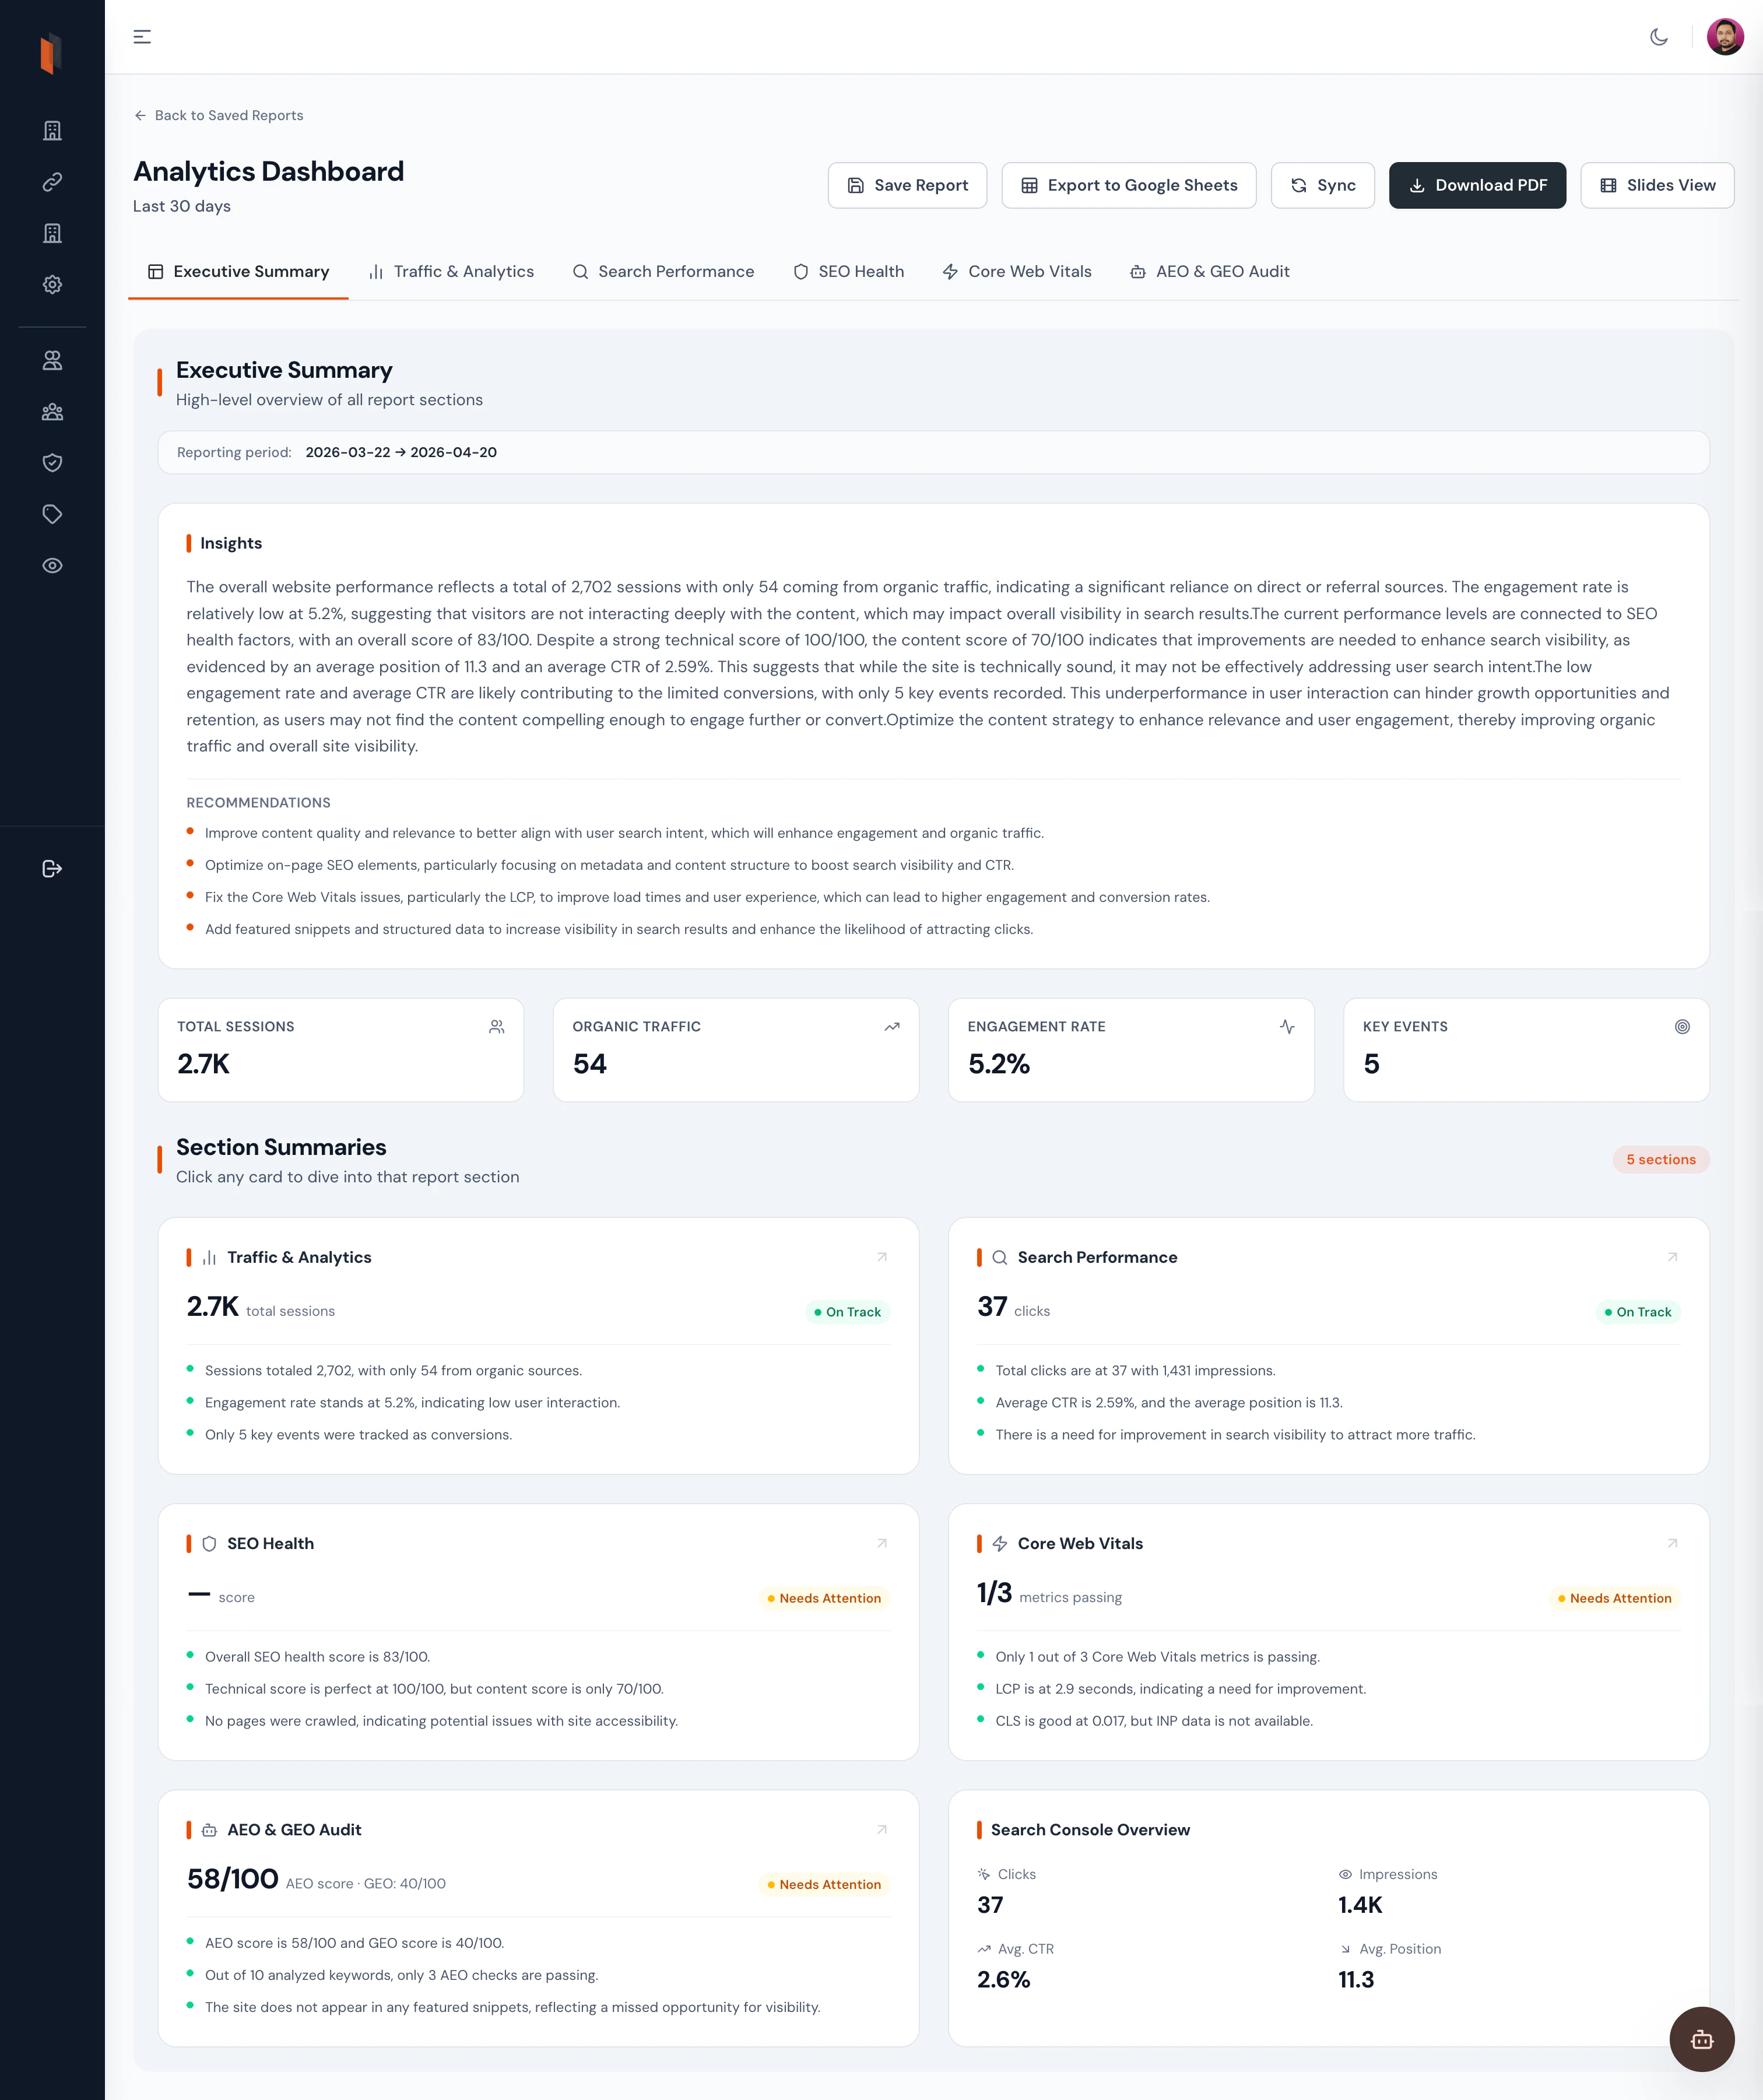Go back to Saved Reports
Image resolution: width=1763 pixels, height=2100 pixels.
[219, 116]
